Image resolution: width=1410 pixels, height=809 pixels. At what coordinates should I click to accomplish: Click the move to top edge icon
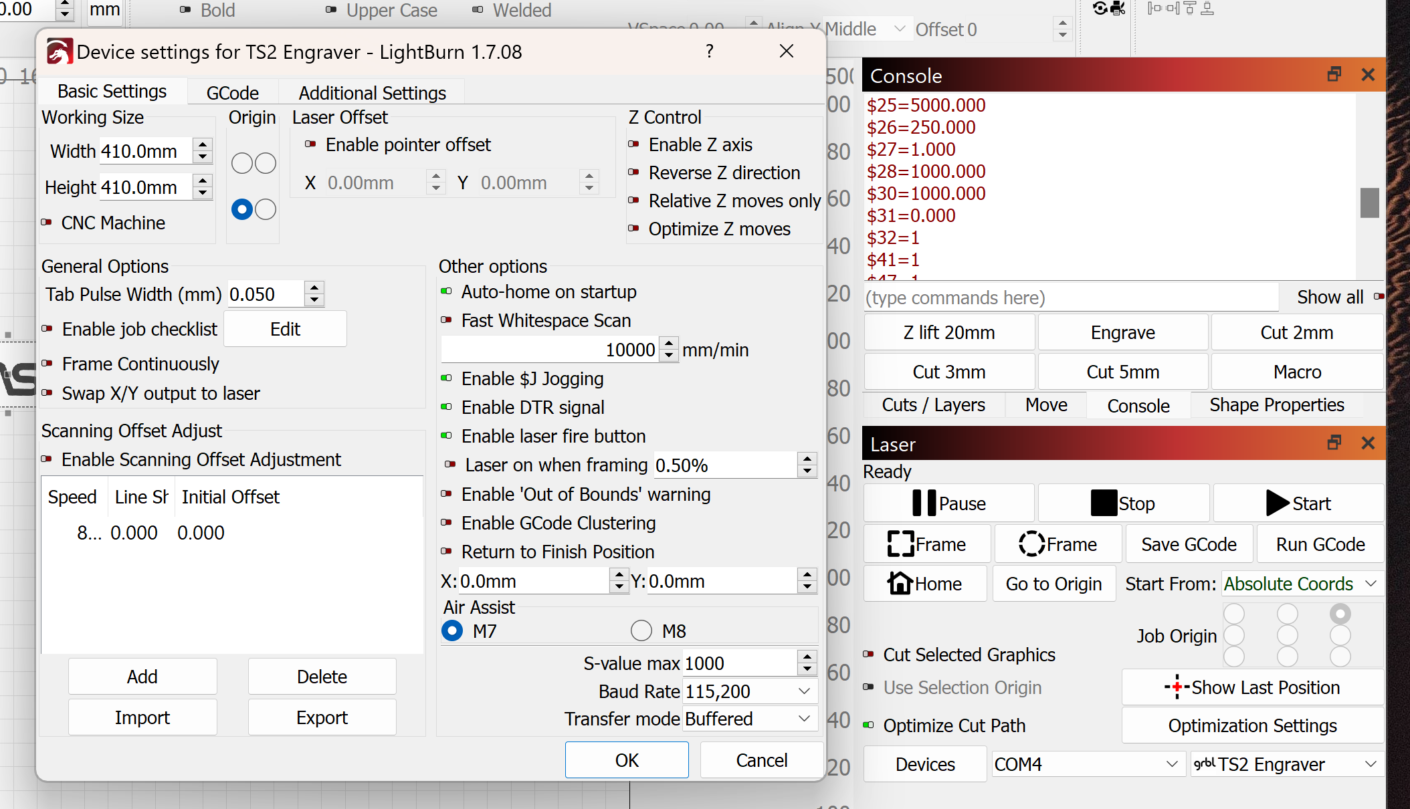[1190, 8]
